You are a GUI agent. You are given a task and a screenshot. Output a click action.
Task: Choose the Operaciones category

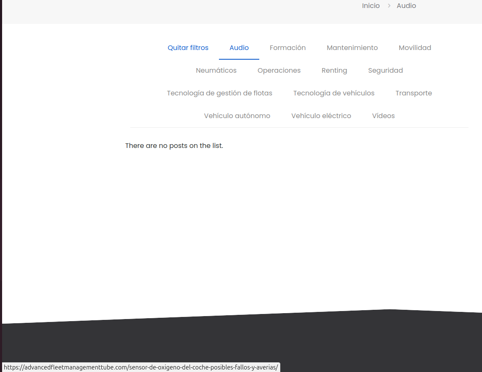point(279,71)
